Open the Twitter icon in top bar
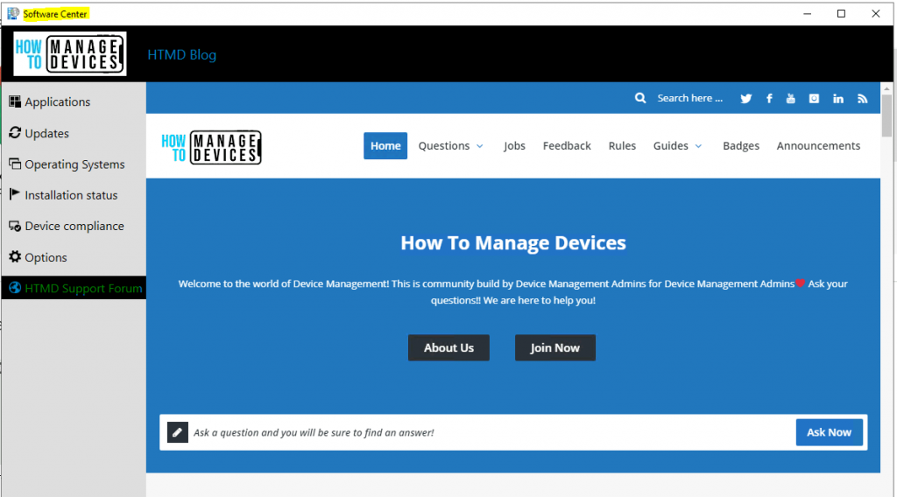The width and height of the screenshot is (897, 497). [x=746, y=98]
